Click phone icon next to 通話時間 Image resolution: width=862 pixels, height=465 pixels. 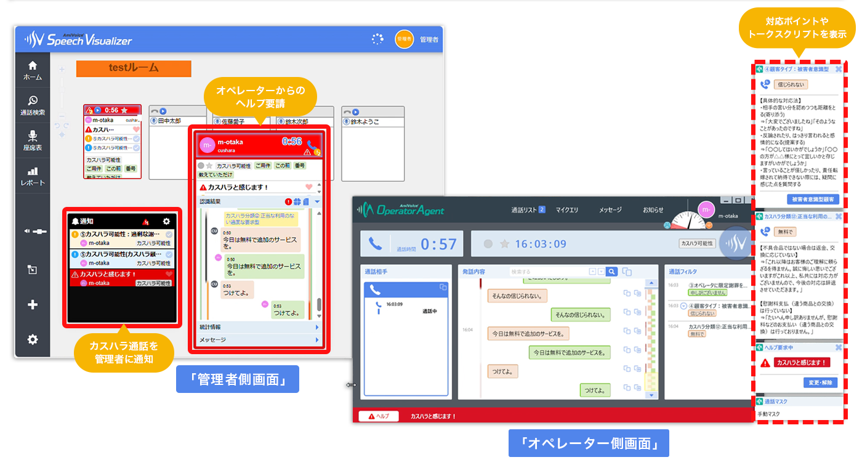pos(375,244)
